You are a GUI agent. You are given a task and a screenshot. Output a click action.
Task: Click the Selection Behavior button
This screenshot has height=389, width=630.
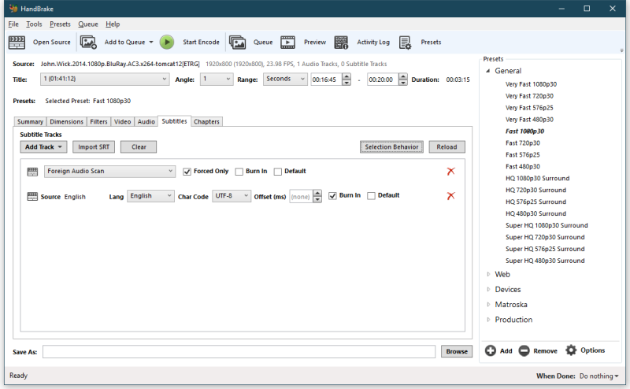tap(392, 147)
